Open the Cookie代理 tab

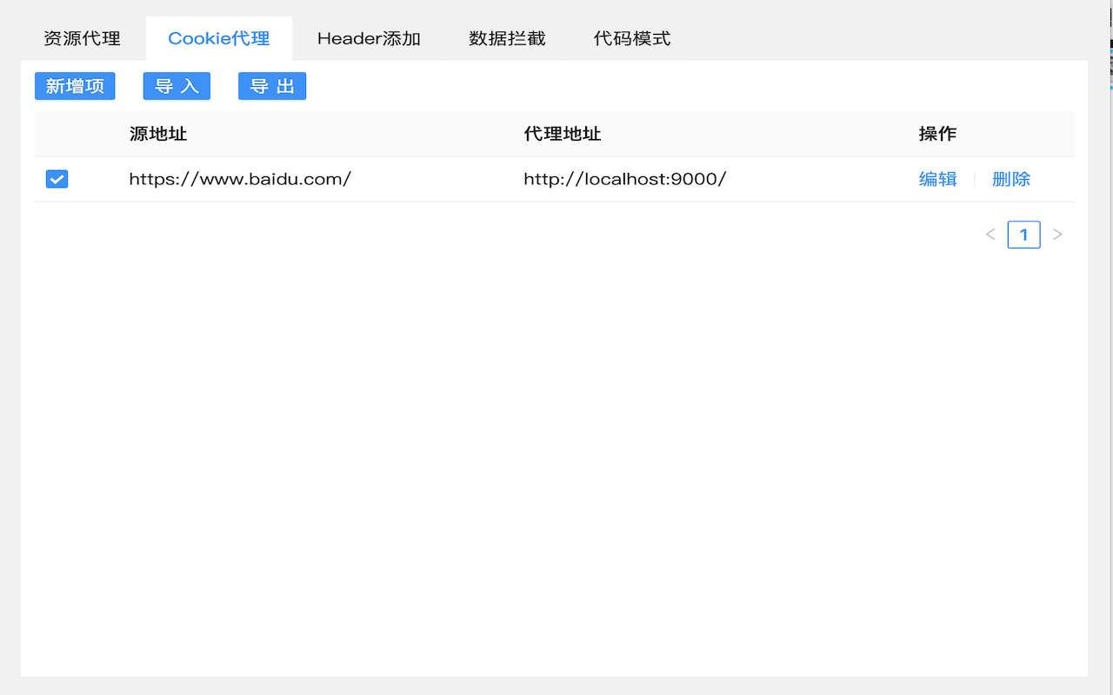pos(218,37)
